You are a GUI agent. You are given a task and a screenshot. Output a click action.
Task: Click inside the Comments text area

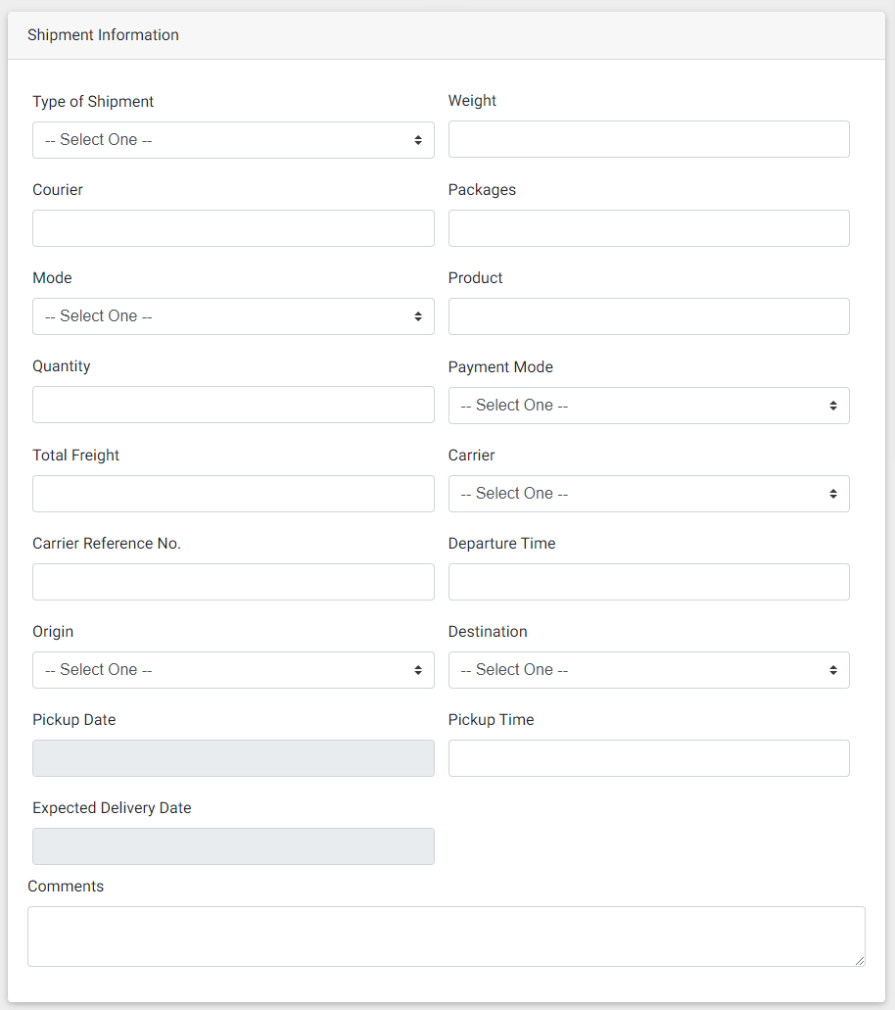tap(446, 937)
